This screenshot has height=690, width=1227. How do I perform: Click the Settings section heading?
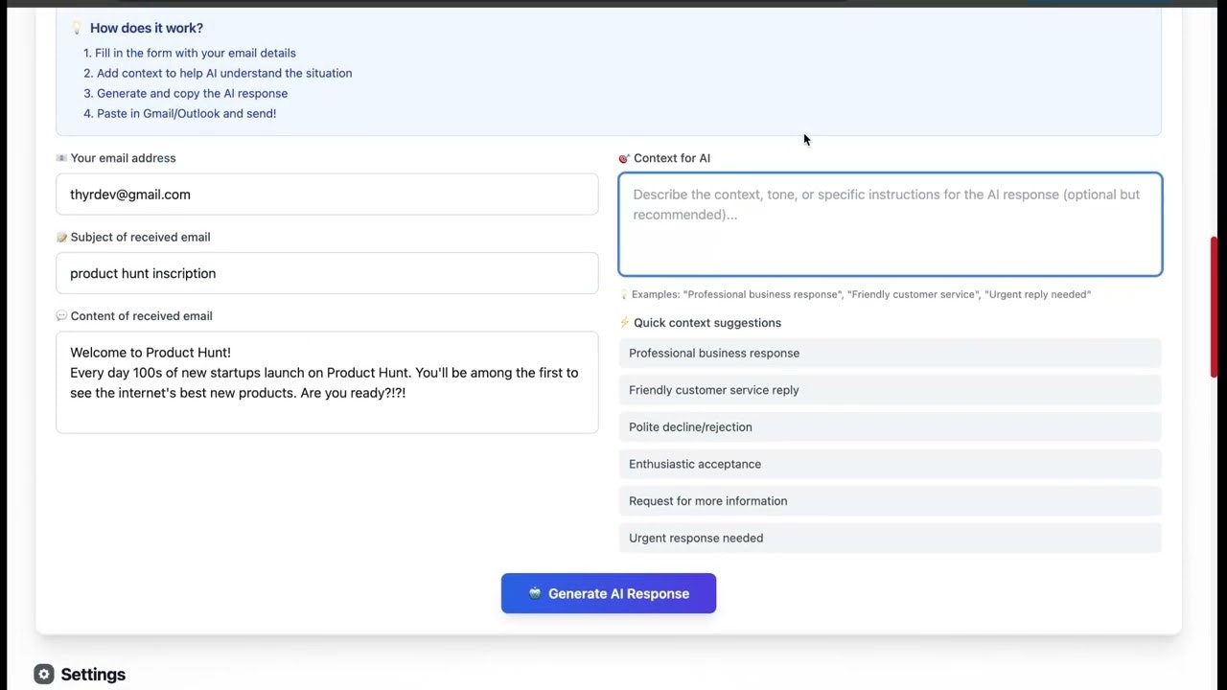pyautogui.click(x=93, y=675)
